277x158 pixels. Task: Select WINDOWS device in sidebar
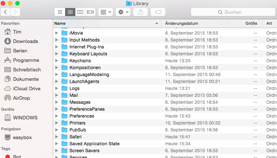click(x=25, y=118)
